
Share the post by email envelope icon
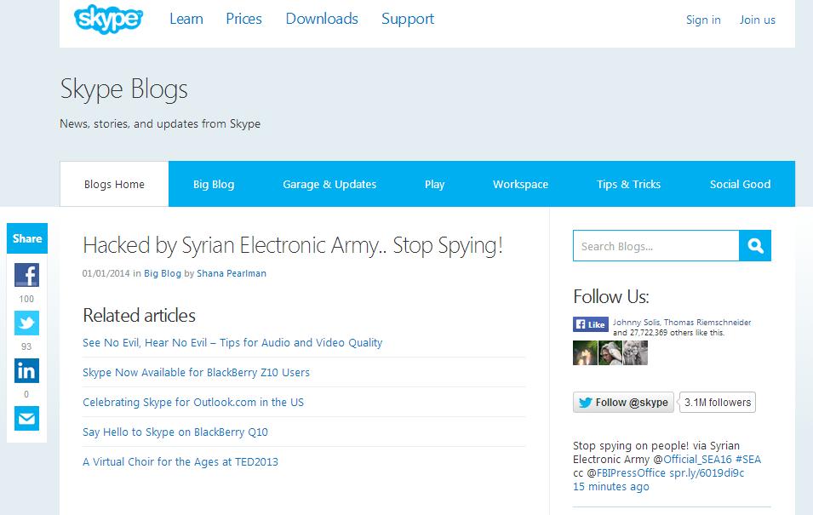pyautogui.click(x=26, y=419)
